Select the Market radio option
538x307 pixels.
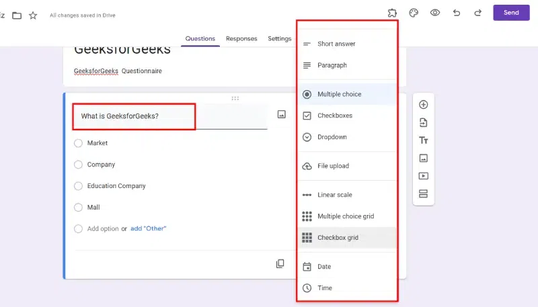tap(79, 143)
